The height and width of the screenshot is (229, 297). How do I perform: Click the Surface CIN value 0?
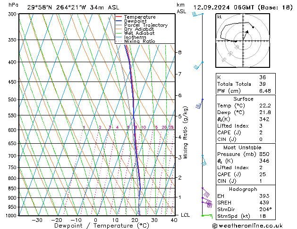pos(261,139)
